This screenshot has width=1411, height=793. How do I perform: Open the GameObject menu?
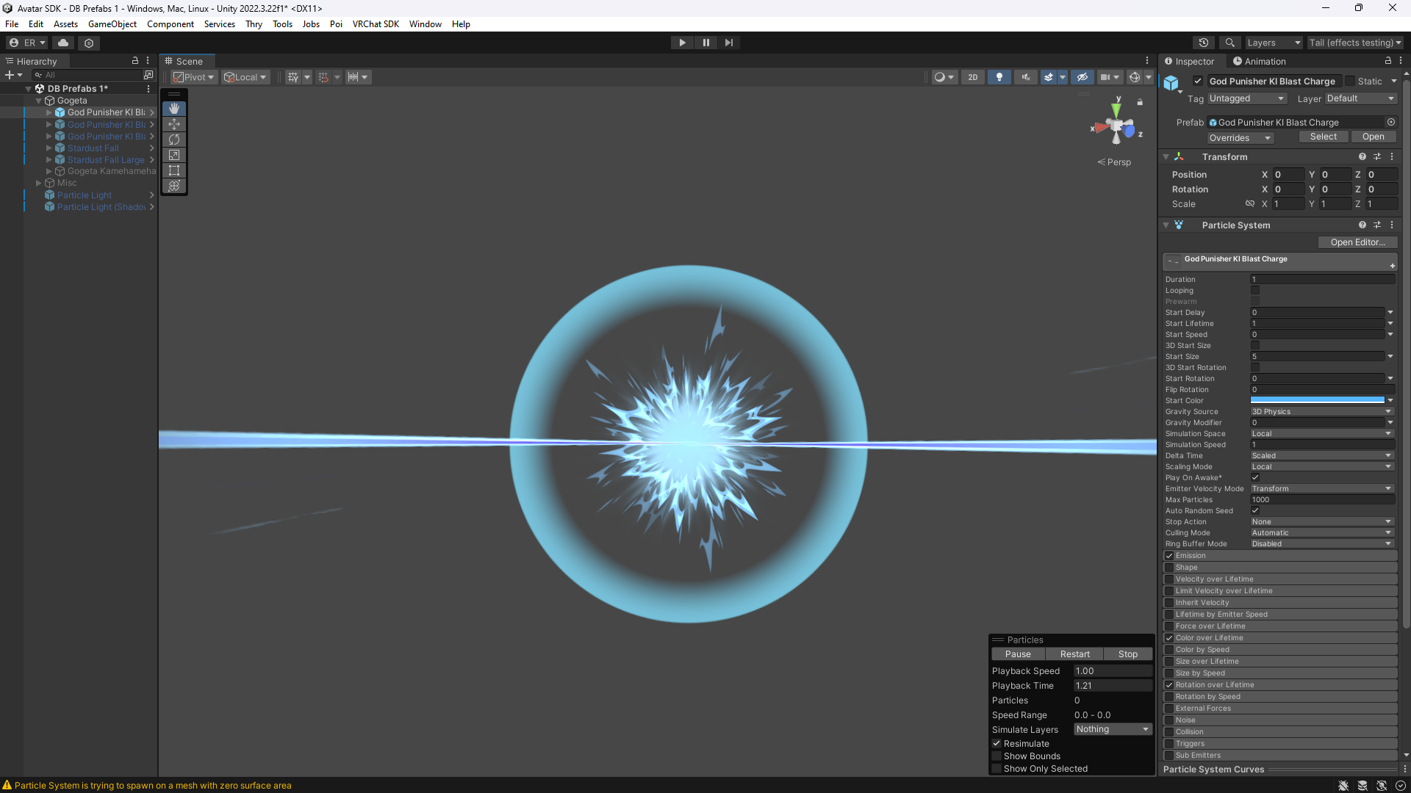coord(112,24)
